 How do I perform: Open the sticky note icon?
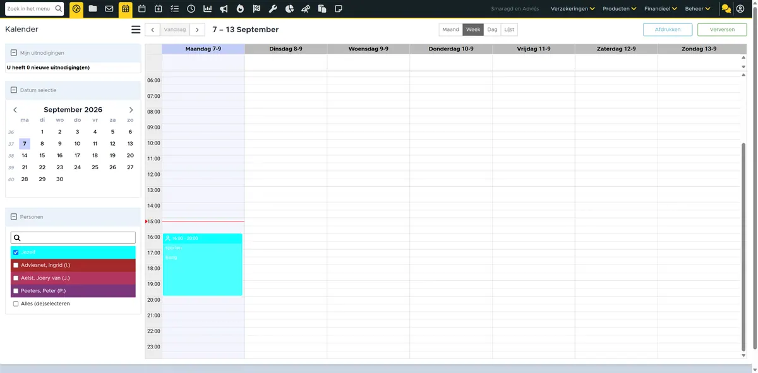click(x=339, y=9)
